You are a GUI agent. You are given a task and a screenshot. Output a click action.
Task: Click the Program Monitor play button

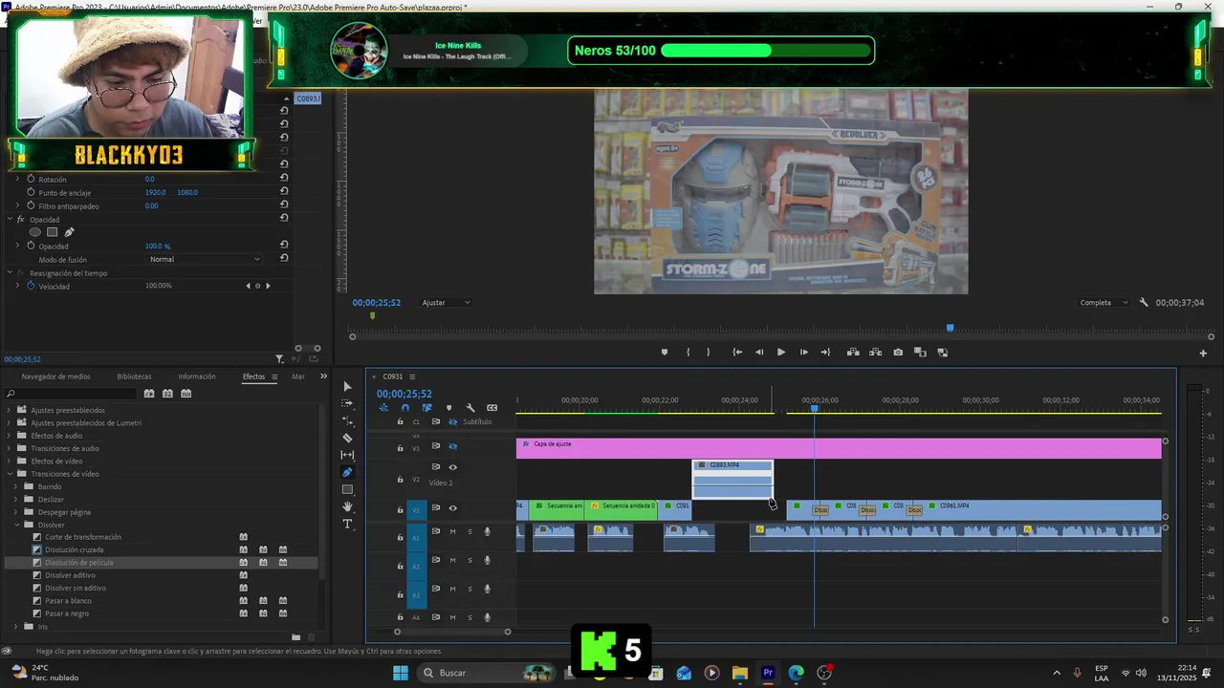click(781, 353)
